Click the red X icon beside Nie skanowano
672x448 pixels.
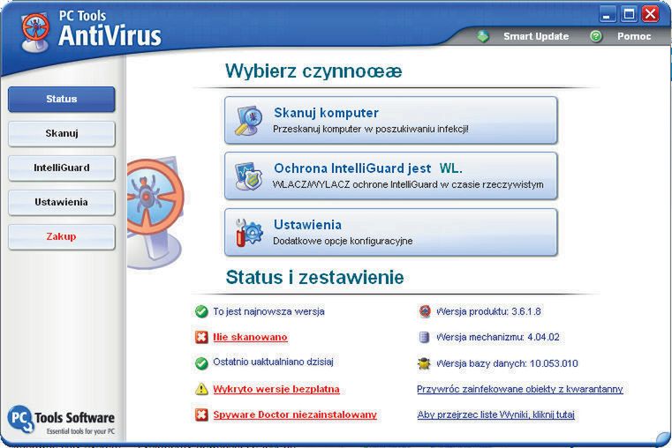[x=201, y=337]
